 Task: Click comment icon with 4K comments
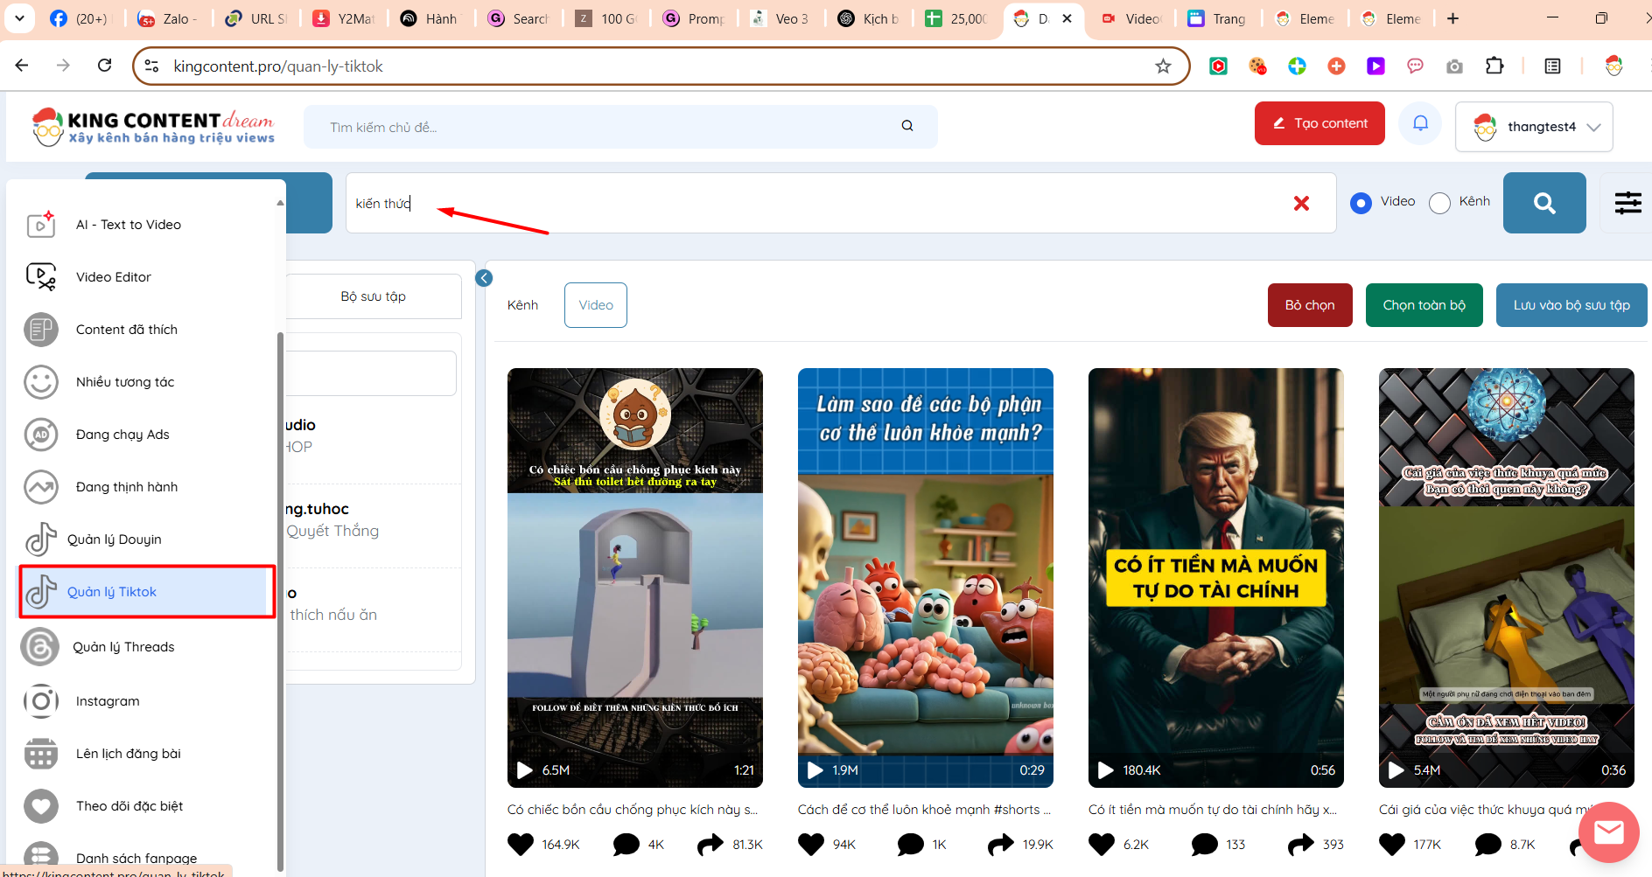[x=626, y=845]
